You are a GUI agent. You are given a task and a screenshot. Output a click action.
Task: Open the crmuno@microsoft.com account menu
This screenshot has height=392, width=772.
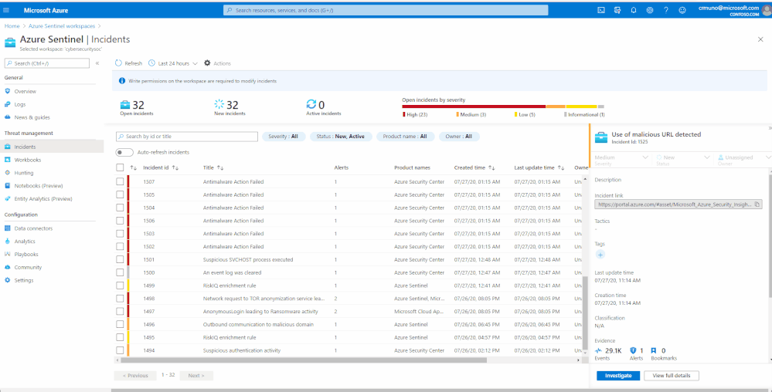coord(729,10)
